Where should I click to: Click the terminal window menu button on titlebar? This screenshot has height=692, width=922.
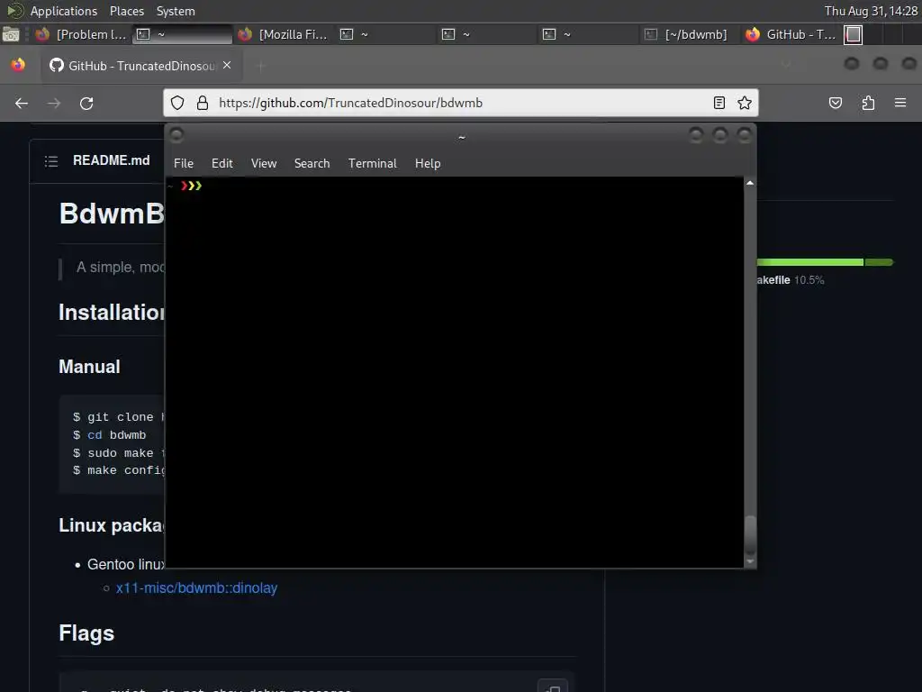click(176, 136)
